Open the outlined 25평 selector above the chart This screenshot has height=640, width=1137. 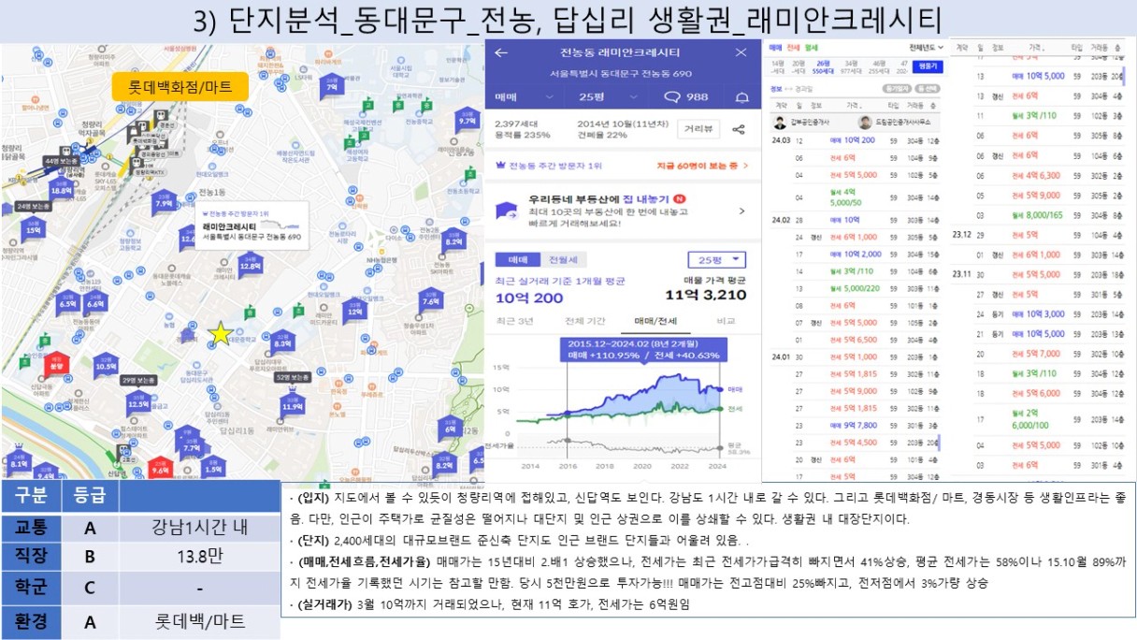[716, 259]
